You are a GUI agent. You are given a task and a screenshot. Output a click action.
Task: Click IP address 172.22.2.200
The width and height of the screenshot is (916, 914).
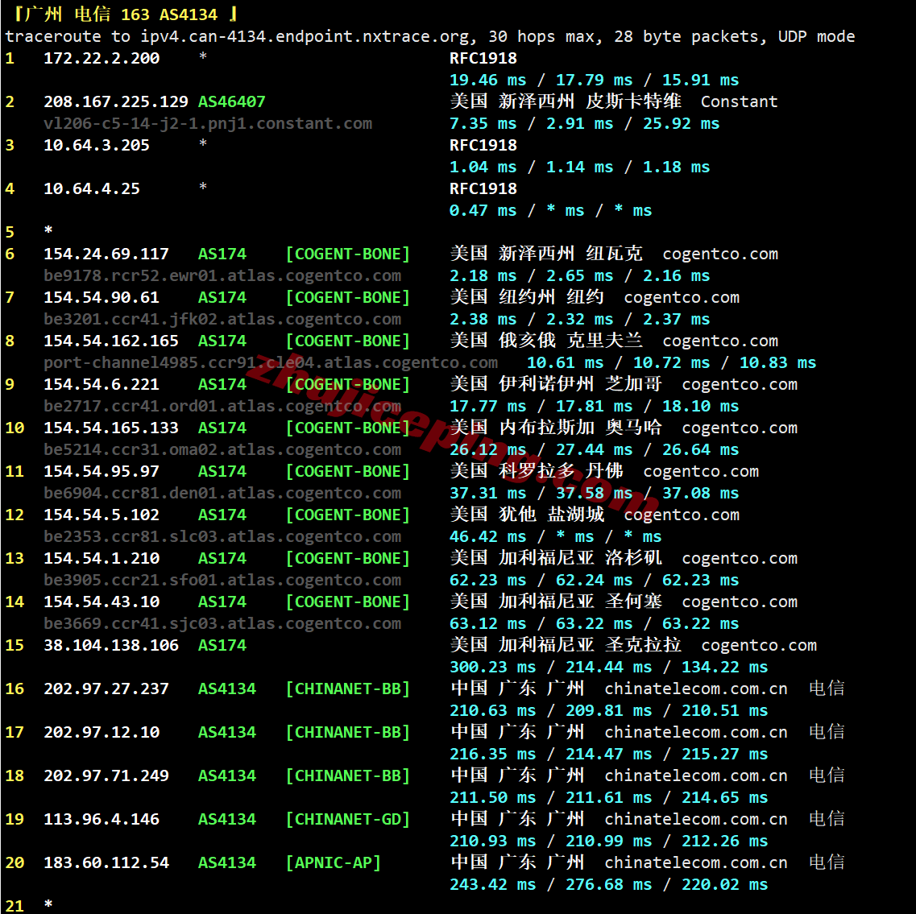pyautogui.click(x=101, y=58)
